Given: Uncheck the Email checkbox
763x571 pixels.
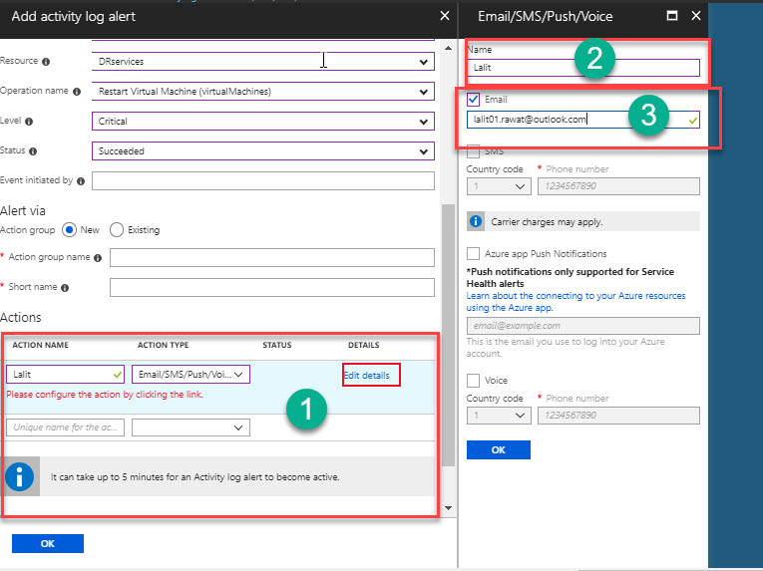Looking at the screenshot, I should (474, 100).
